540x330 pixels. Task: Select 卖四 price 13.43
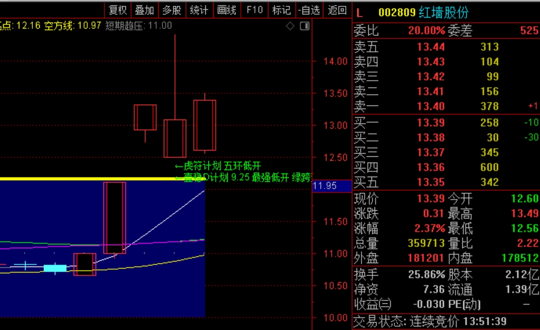click(x=431, y=62)
